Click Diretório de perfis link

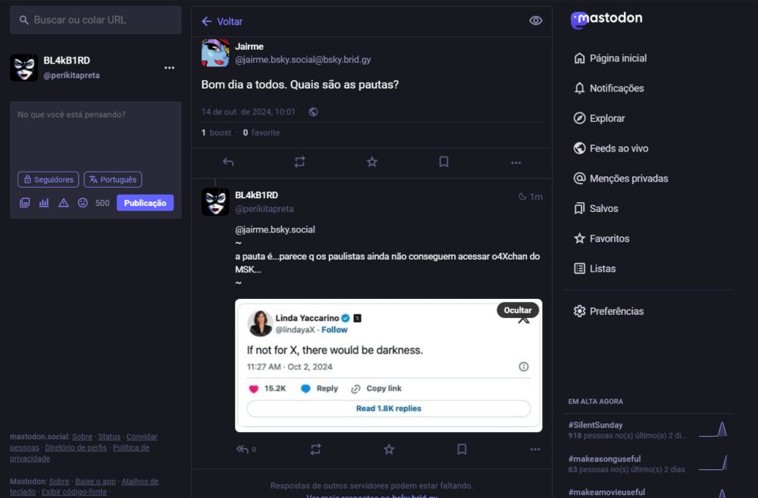coord(76,448)
